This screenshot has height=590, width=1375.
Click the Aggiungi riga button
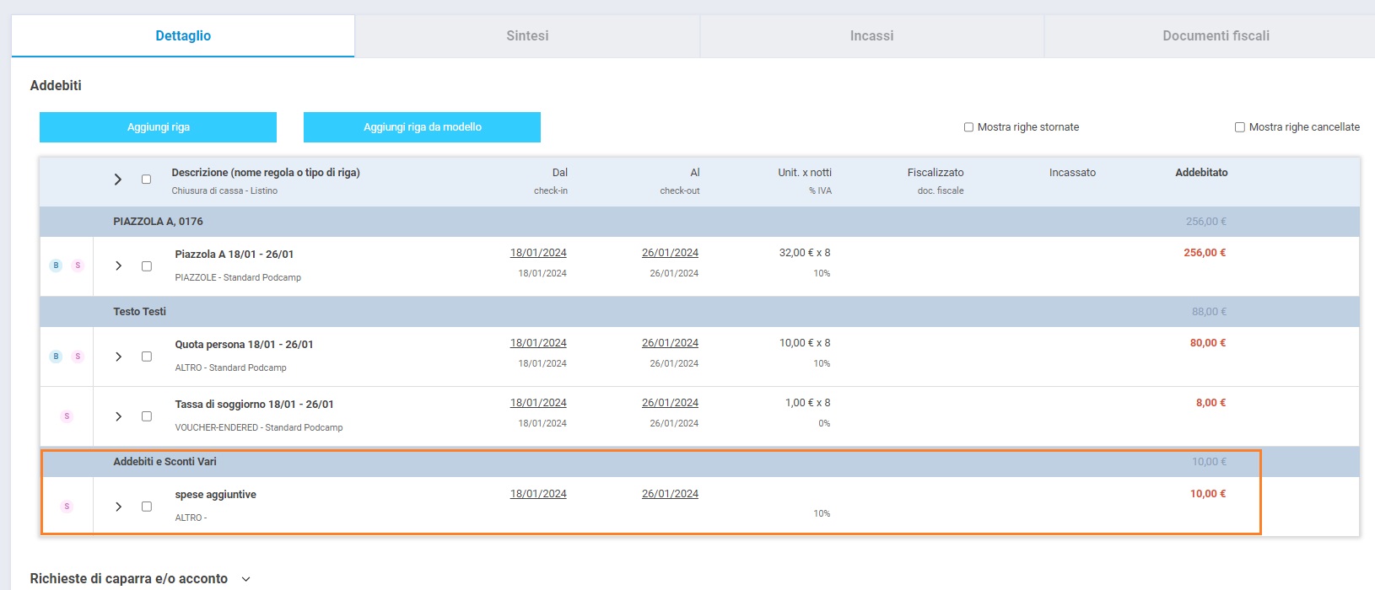coord(158,127)
